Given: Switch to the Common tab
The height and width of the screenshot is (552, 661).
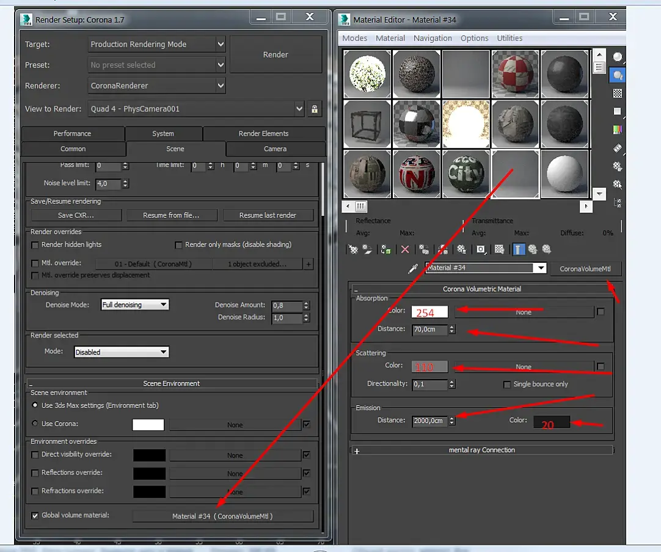Looking at the screenshot, I should pyautogui.click(x=73, y=149).
